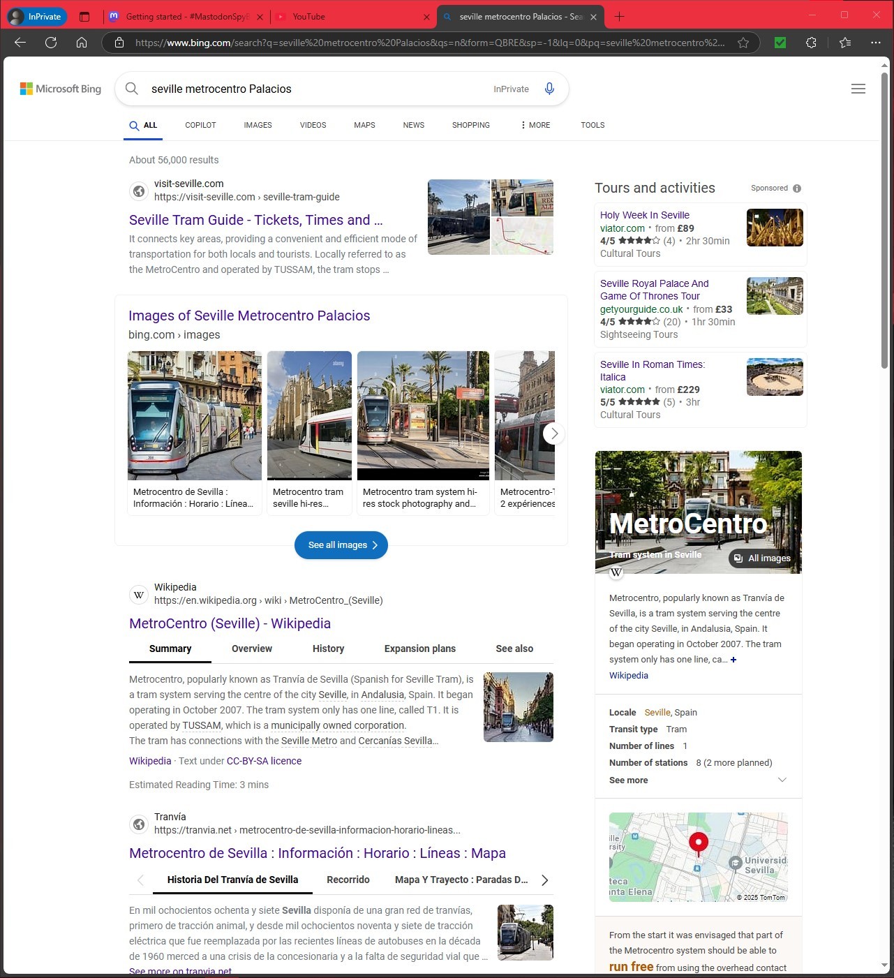Open the InPrivate profile button
Image resolution: width=894 pixels, height=978 pixels.
point(36,17)
